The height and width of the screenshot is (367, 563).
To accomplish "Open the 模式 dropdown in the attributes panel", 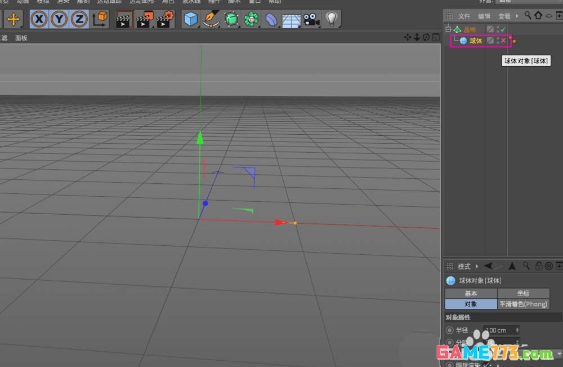I will [x=465, y=266].
